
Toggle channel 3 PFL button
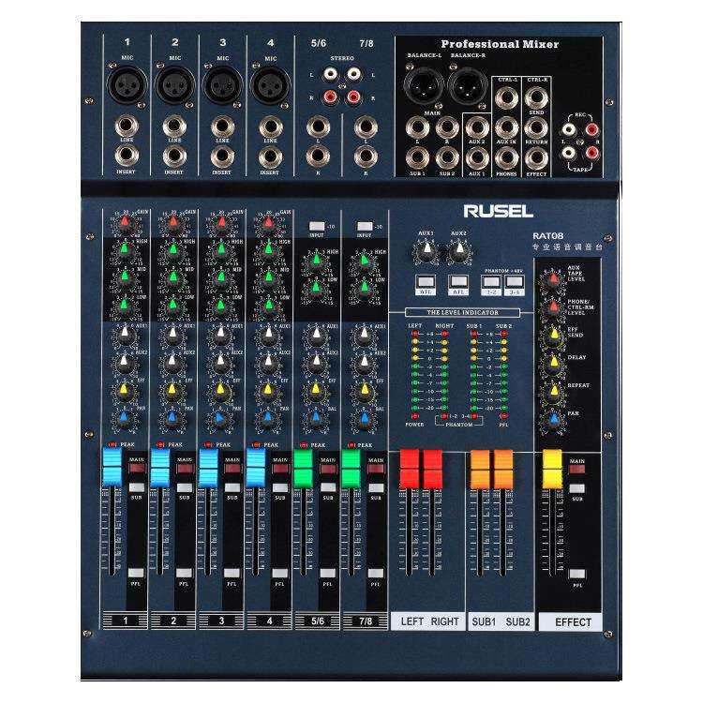coord(232,573)
